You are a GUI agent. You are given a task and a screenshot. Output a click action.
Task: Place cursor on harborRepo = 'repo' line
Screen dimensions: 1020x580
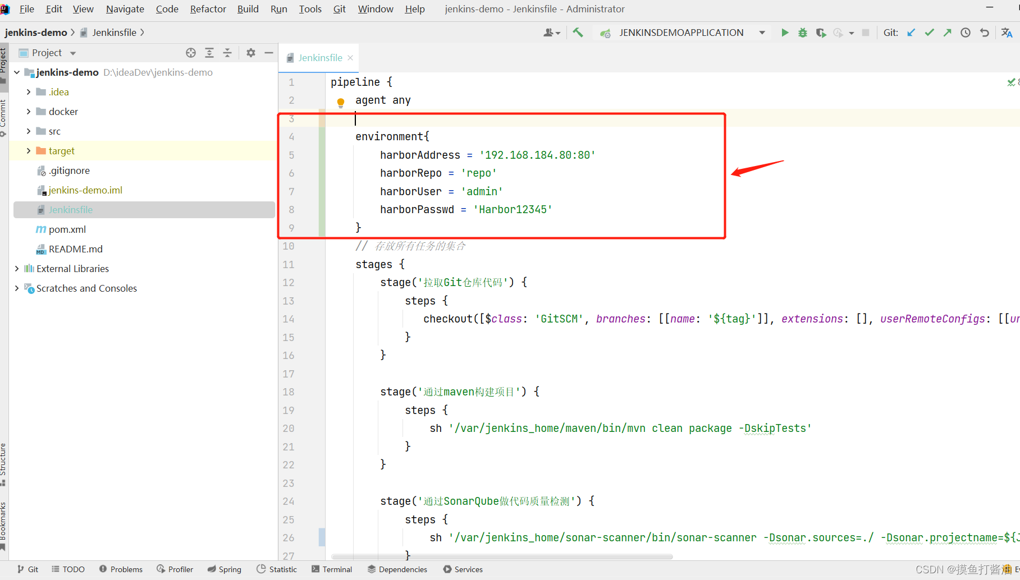pos(438,173)
